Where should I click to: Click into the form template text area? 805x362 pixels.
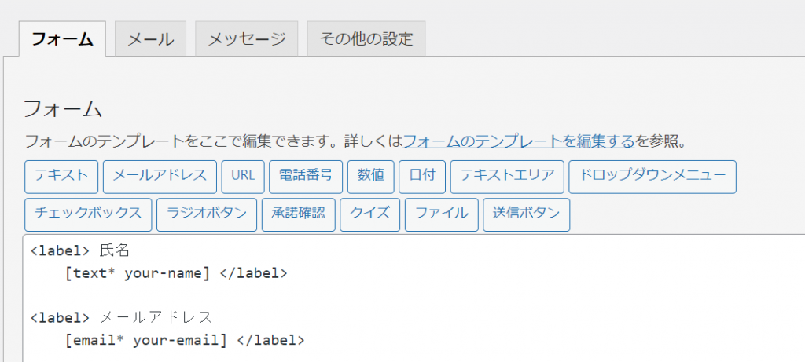[x=414, y=298]
